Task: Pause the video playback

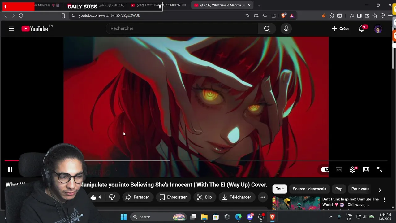Action: [10, 170]
